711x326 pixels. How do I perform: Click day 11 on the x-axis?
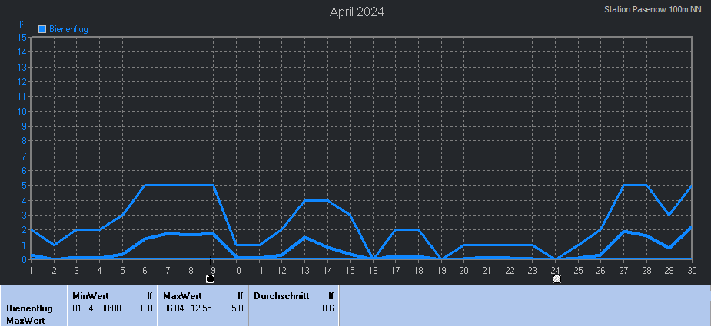point(259,271)
